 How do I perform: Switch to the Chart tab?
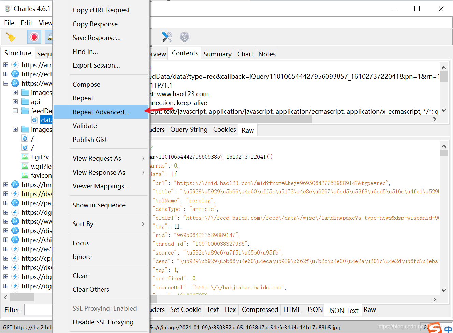(x=245, y=54)
